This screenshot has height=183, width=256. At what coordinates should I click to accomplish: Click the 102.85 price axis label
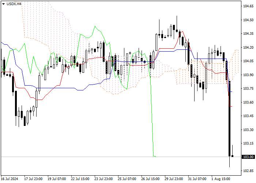(248, 171)
